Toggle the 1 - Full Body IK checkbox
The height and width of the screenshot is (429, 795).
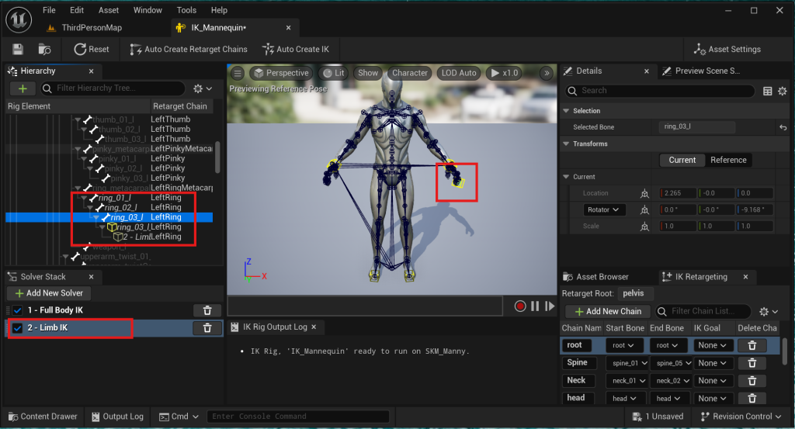coord(18,310)
